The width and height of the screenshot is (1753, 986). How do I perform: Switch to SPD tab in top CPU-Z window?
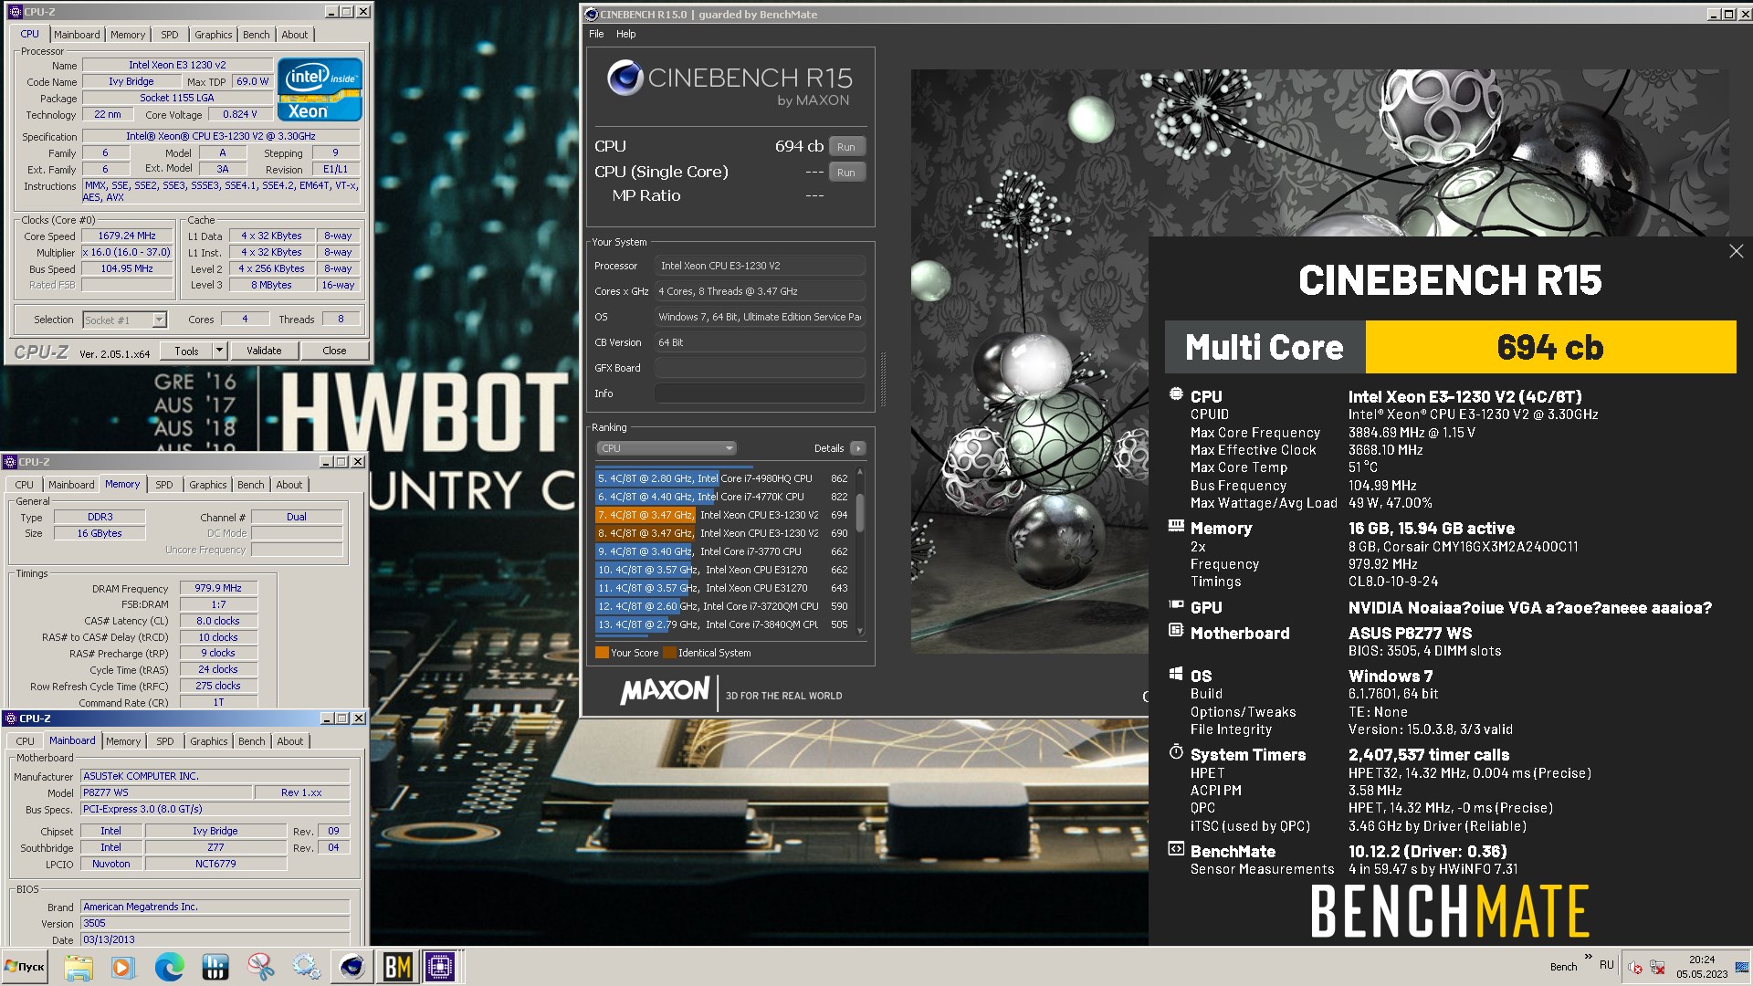[x=170, y=35]
